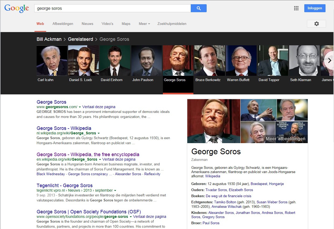Screen dimensions: 334x229
Task: Show next people in carousel arrow
Action: point(329,60)
